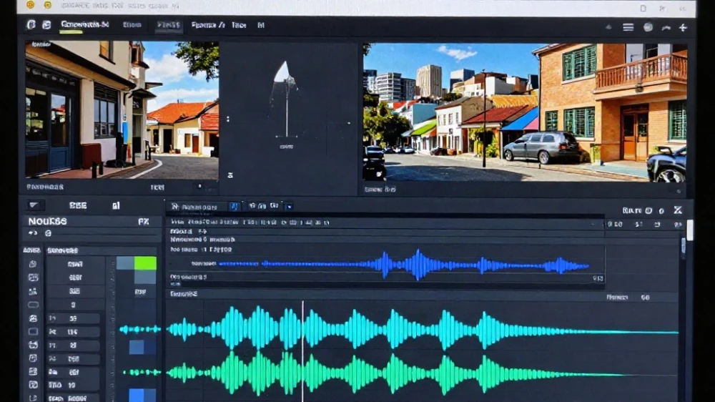Click the blue highlighted button in the timeline toolbar
The height and width of the screenshot is (402, 715).
tap(234, 206)
